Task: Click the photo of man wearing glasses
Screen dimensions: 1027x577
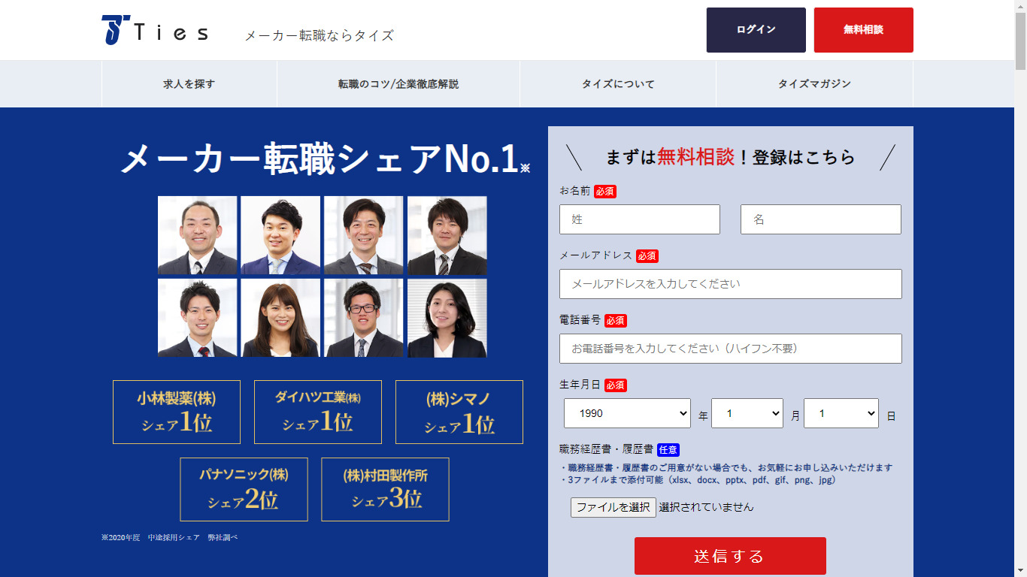Action: pos(364,318)
